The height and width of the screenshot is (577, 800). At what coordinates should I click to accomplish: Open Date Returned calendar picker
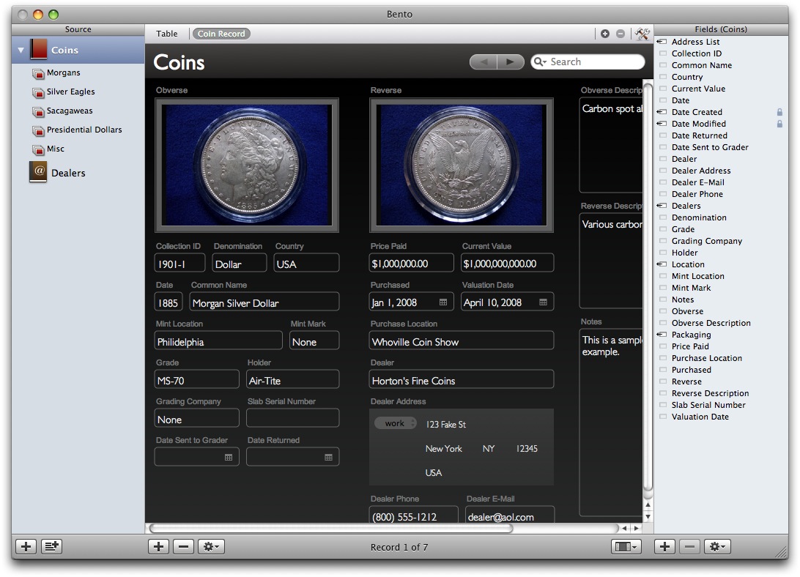coord(328,458)
